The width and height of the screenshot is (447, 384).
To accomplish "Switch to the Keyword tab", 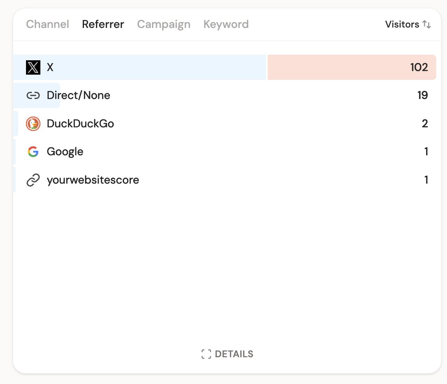I will (226, 24).
